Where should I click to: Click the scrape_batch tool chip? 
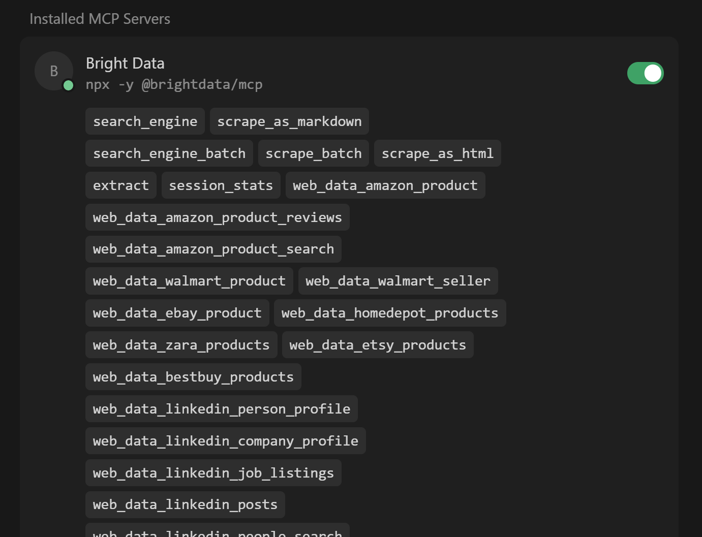click(313, 153)
